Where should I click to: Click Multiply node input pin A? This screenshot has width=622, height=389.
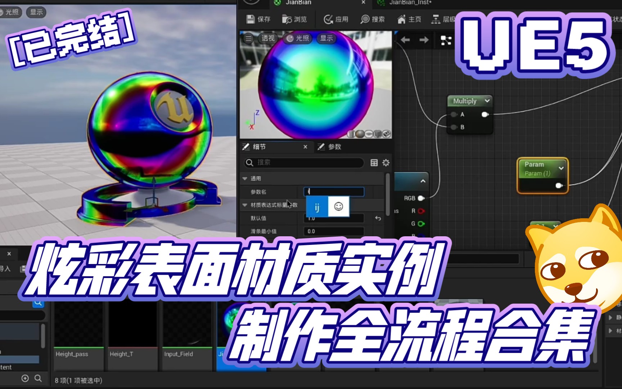click(454, 115)
